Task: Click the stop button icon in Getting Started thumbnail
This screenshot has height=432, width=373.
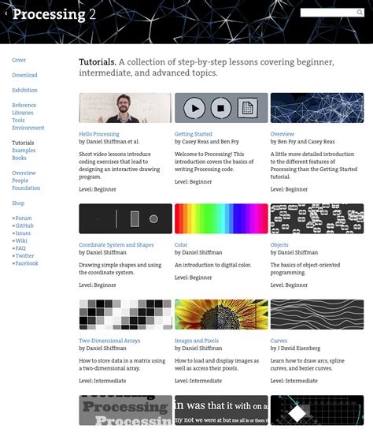Action: [221, 108]
